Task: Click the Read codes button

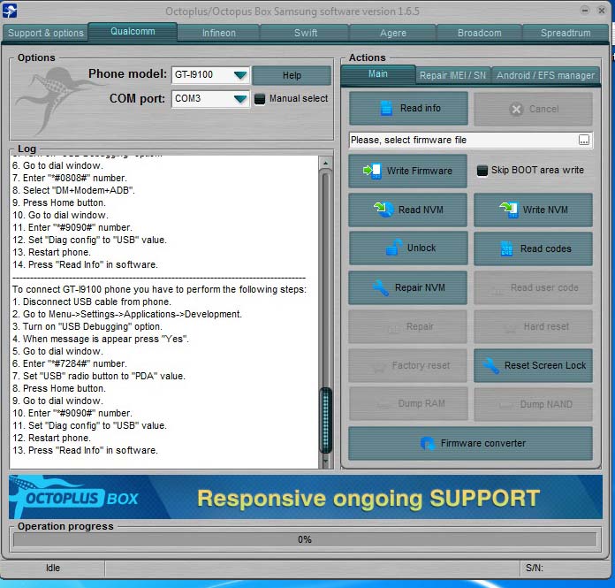Action: (x=533, y=248)
